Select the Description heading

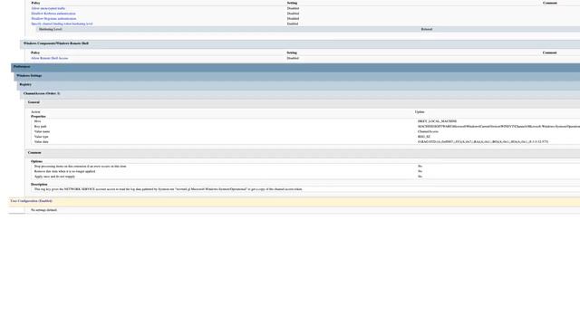coord(39,185)
